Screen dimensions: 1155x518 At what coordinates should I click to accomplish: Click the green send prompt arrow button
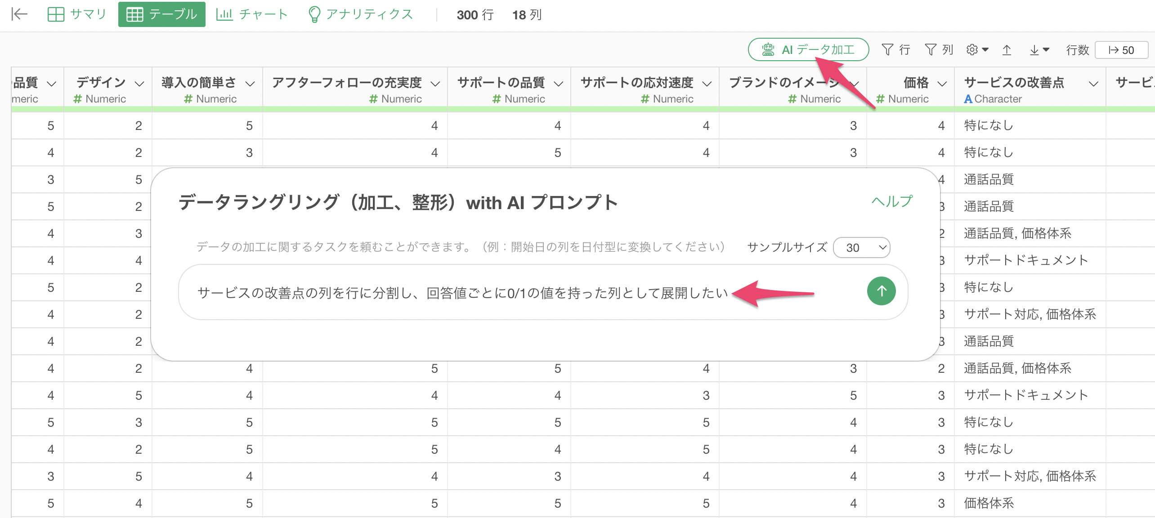(x=881, y=291)
